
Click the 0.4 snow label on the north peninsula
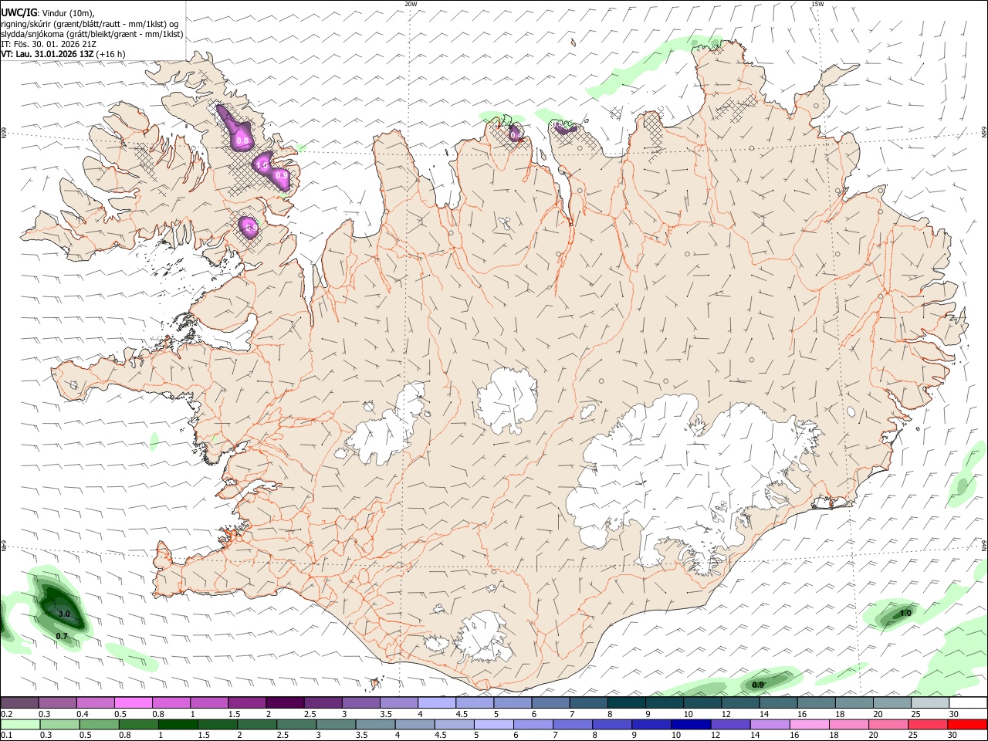click(516, 135)
